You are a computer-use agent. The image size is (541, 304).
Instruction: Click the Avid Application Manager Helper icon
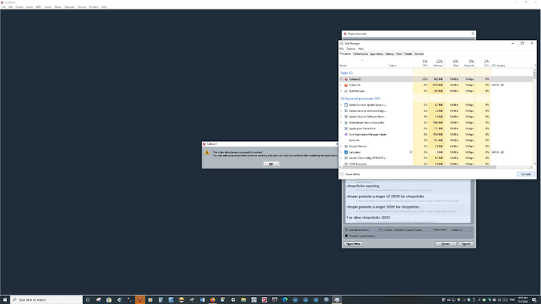click(x=346, y=135)
